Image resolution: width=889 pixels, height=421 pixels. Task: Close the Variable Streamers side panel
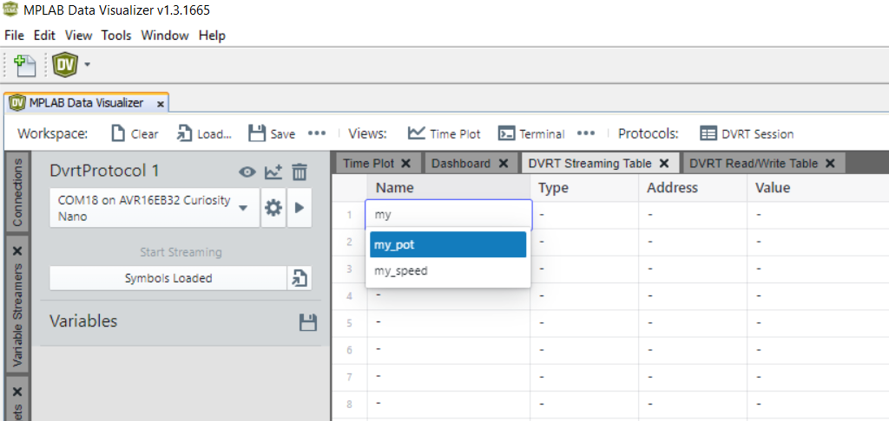tap(17, 250)
